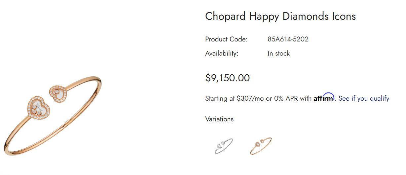Click the word "Icons" in the title
Image resolution: width=406 pixels, height=175 pixels.
point(344,16)
